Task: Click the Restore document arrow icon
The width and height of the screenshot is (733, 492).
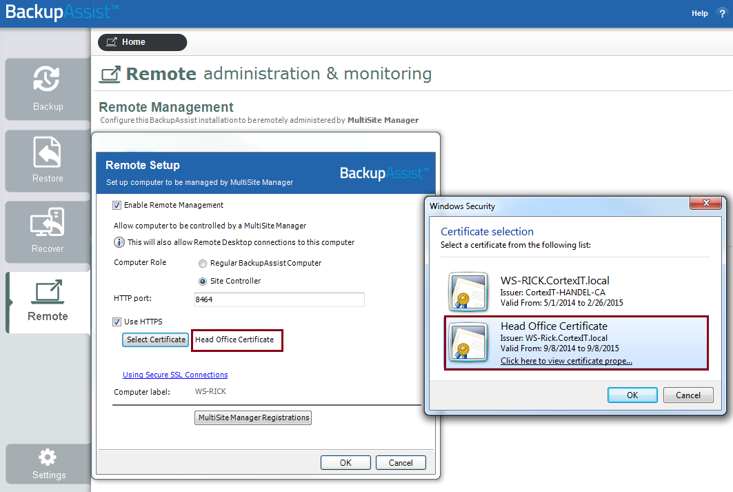Action: click(47, 152)
